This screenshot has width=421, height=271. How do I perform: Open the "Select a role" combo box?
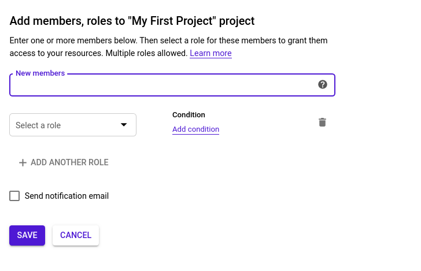point(73,125)
